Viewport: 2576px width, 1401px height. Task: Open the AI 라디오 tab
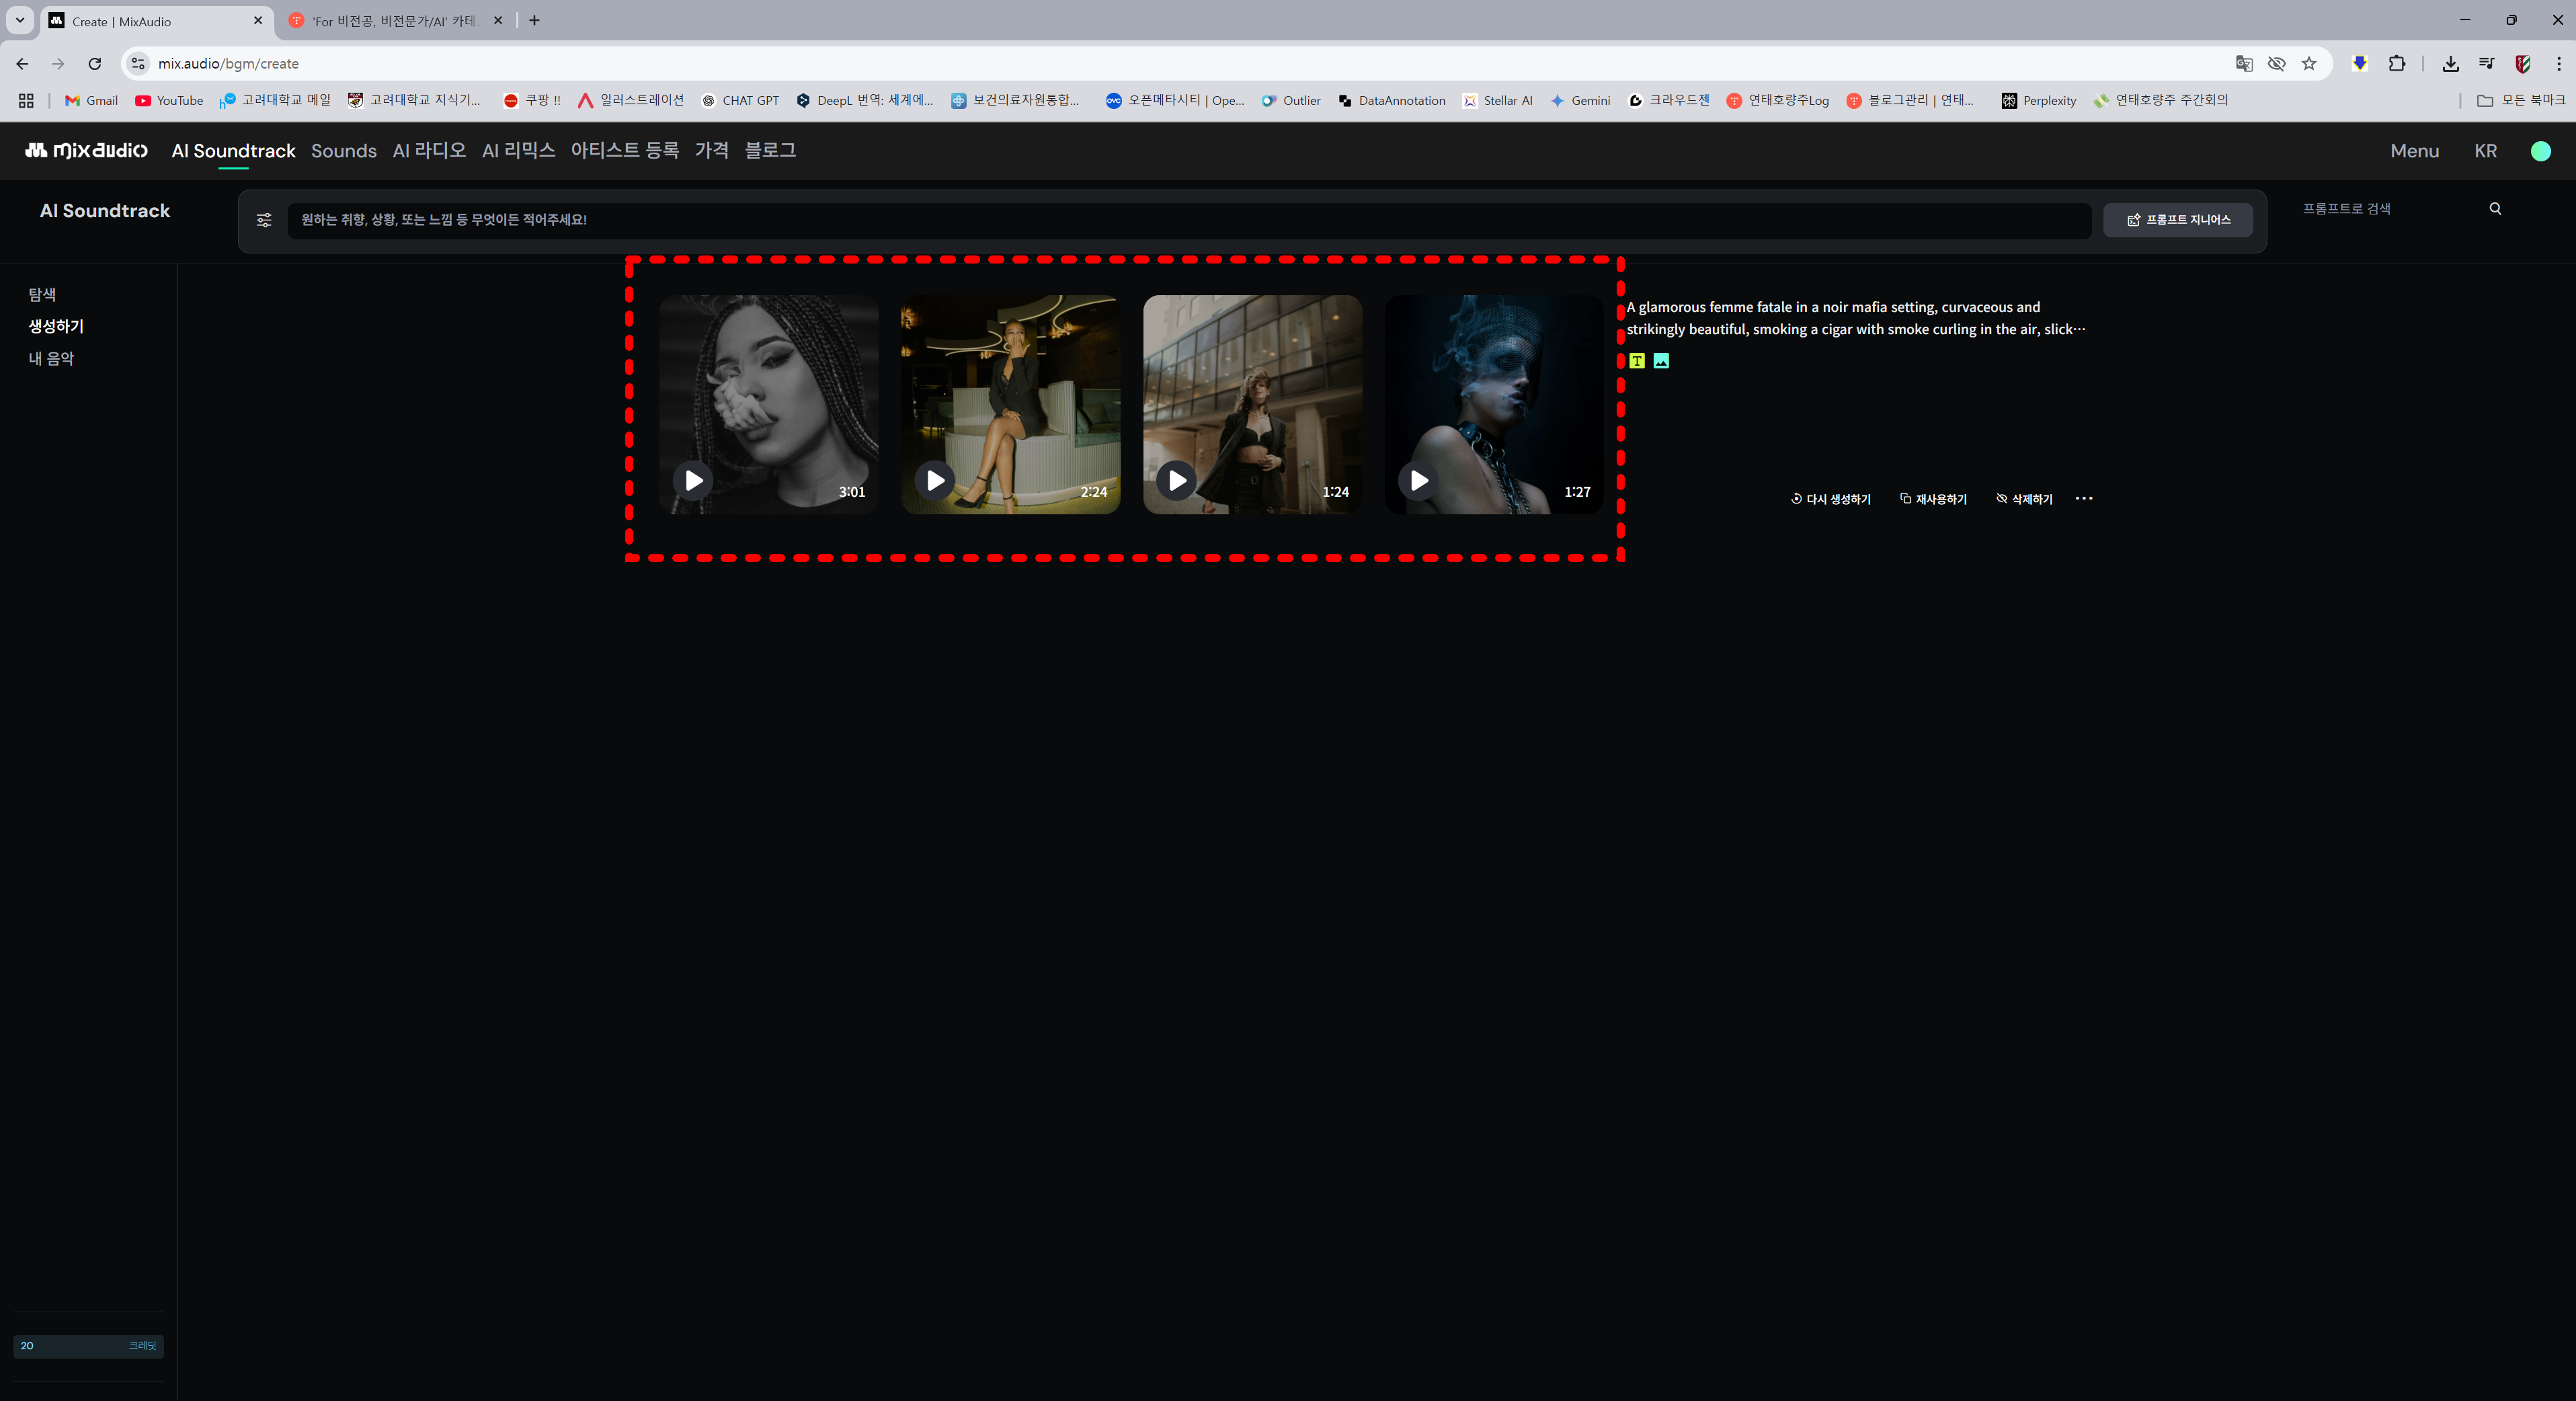(x=429, y=151)
